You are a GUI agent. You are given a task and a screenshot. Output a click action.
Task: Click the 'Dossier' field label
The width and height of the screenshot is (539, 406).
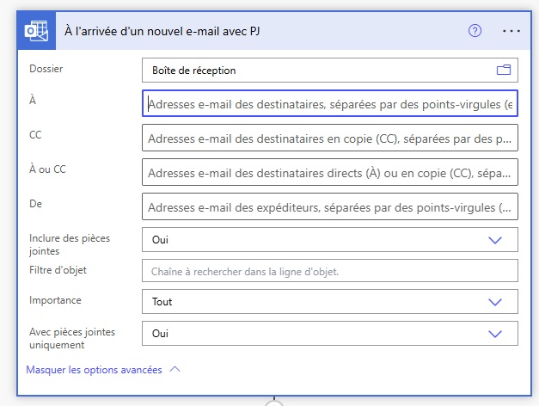tap(46, 69)
